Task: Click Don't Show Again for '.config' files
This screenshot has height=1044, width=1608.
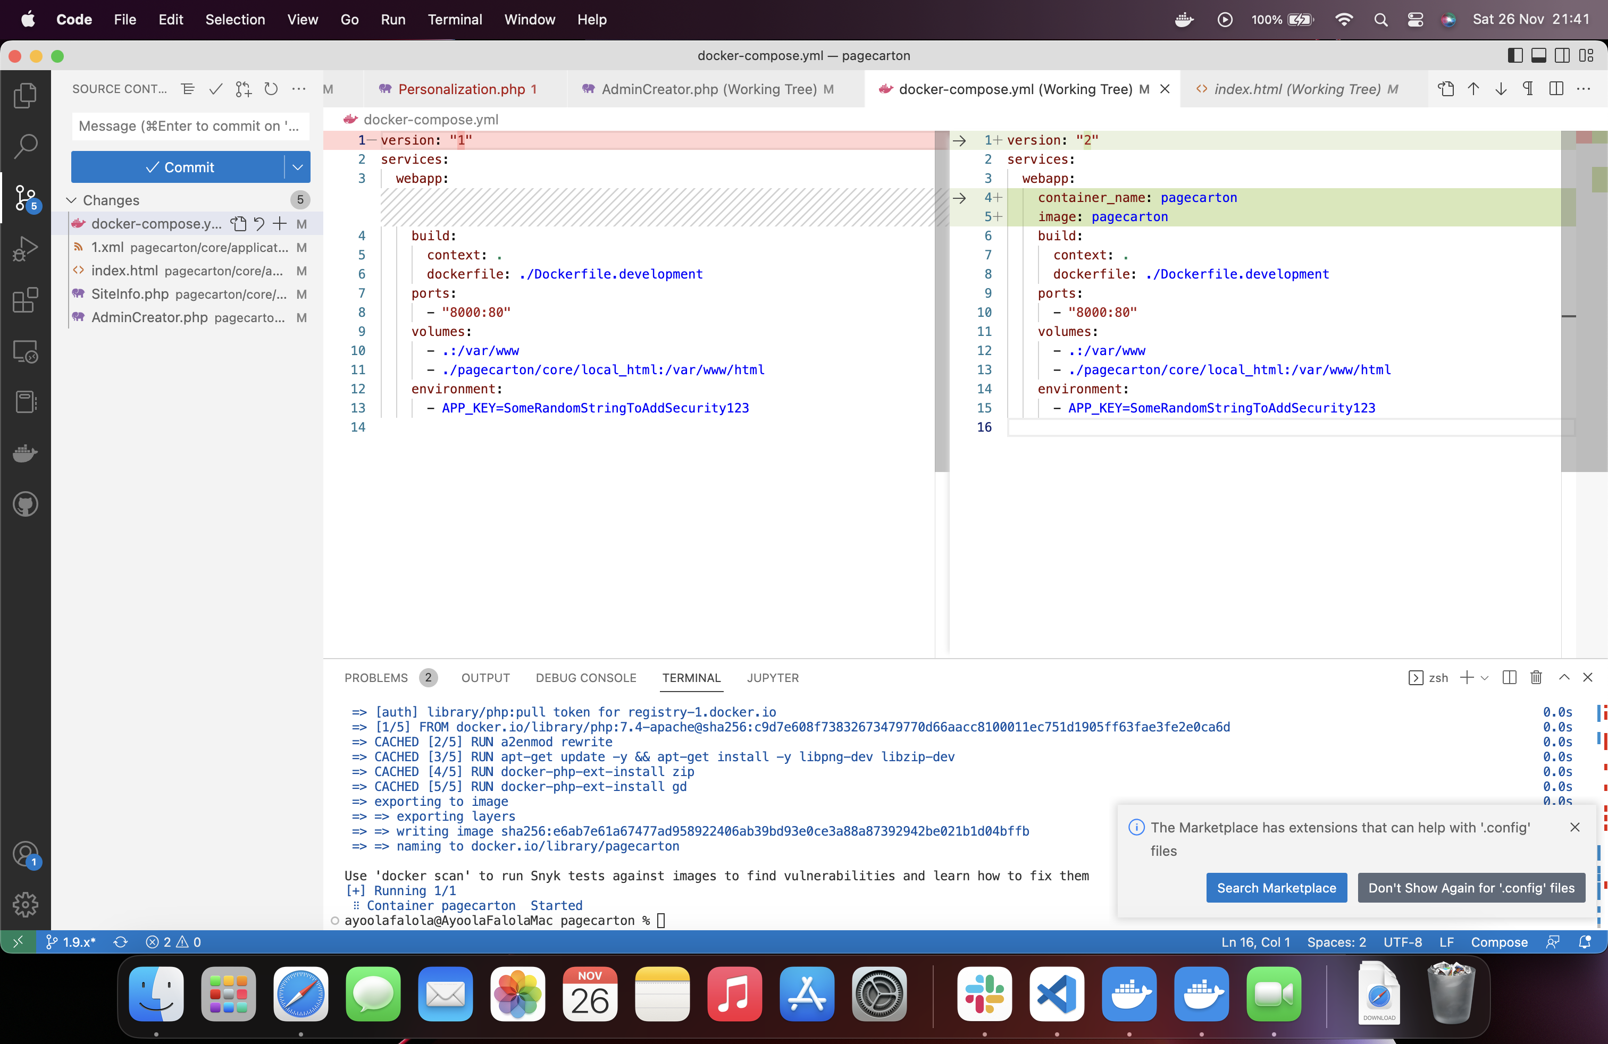Action: [1471, 888]
